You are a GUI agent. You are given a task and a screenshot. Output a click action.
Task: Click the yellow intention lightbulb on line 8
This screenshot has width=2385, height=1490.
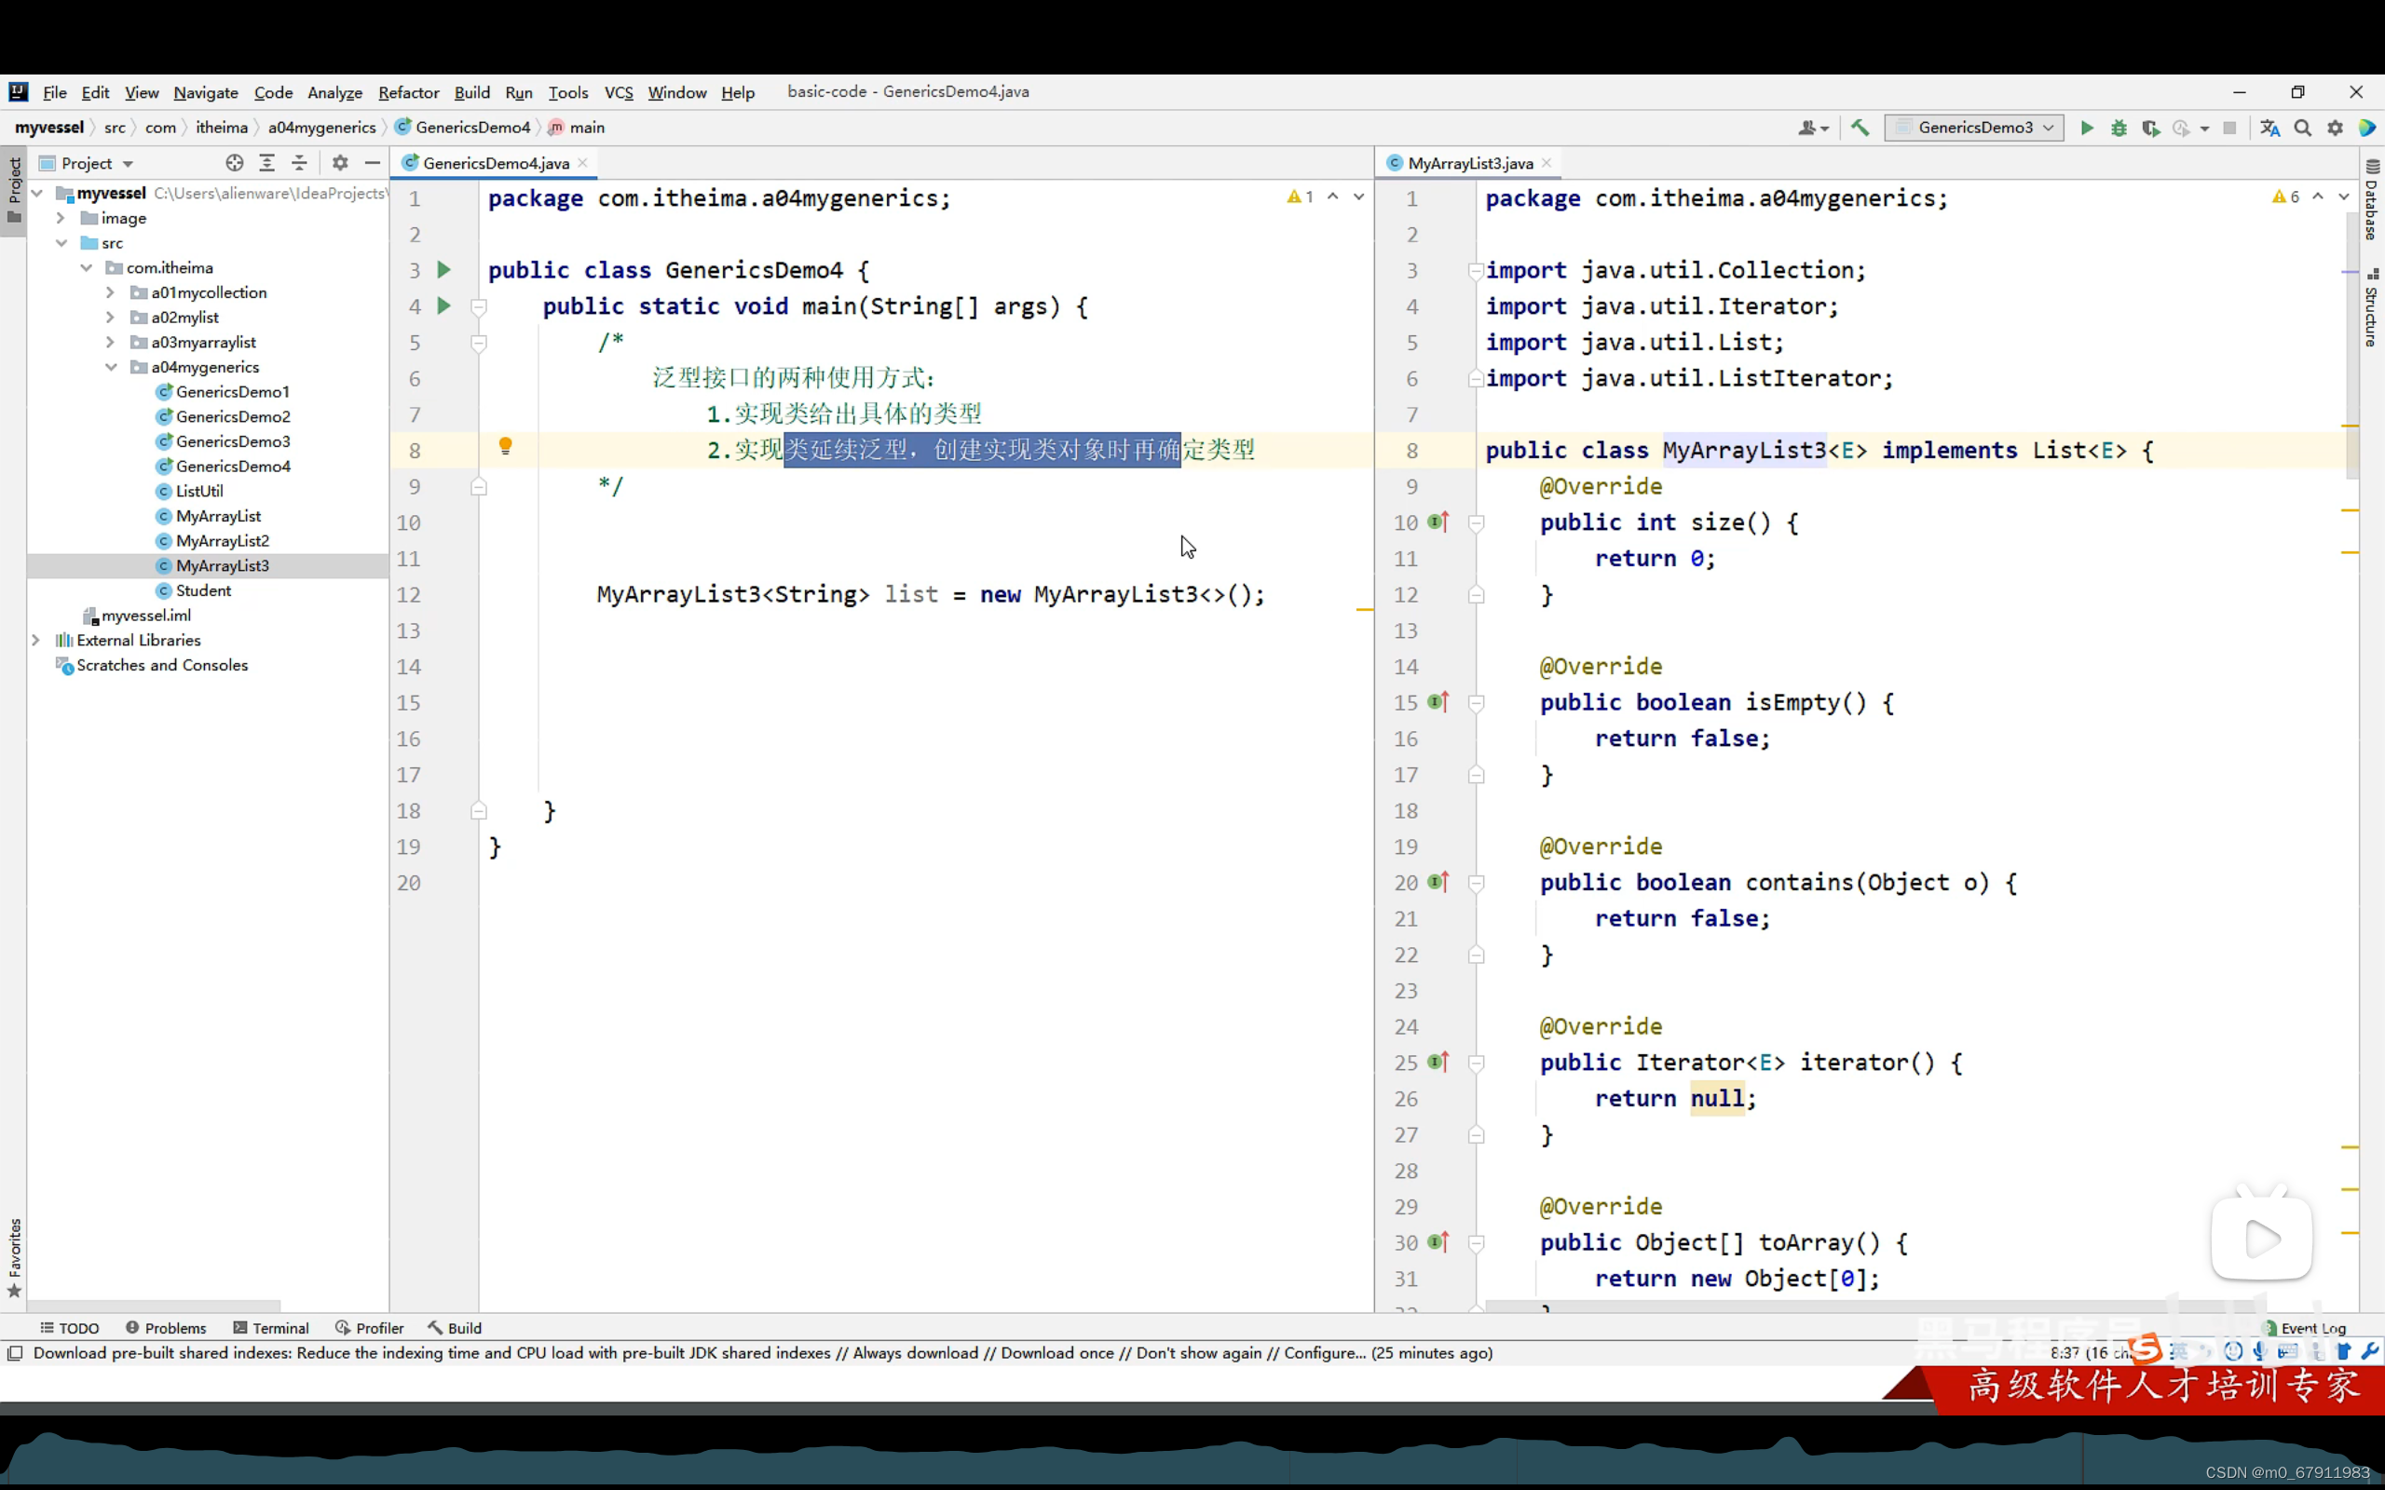click(x=506, y=446)
